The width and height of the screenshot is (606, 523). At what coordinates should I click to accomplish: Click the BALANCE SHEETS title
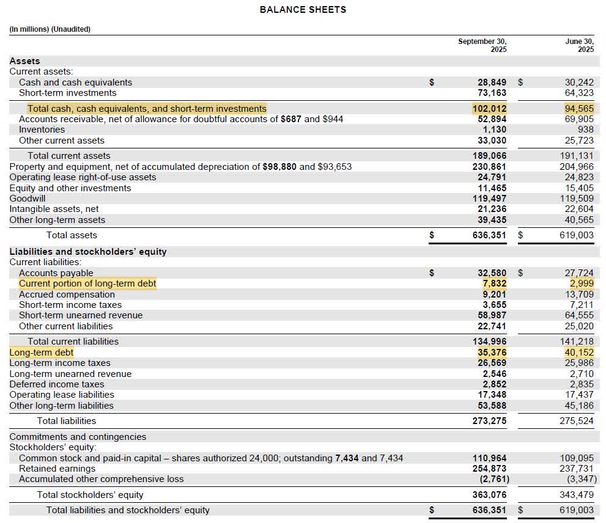pyautogui.click(x=304, y=9)
